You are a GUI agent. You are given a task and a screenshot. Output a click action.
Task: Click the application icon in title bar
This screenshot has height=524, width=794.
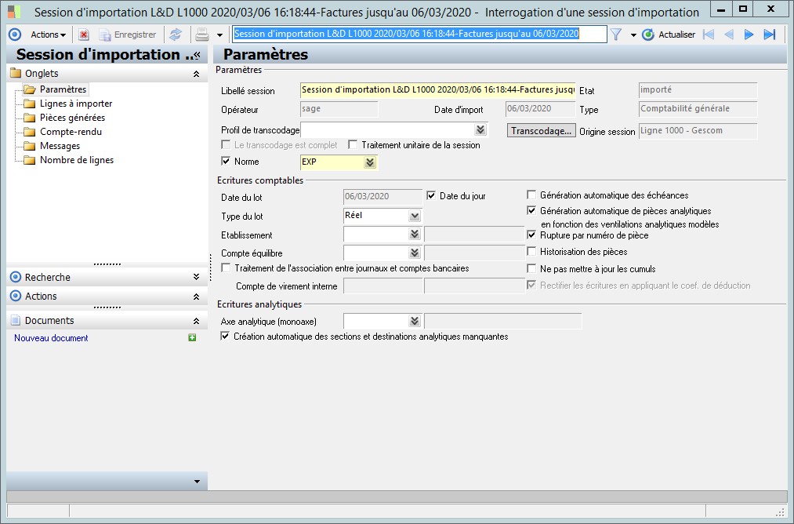click(x=15, y=12)
